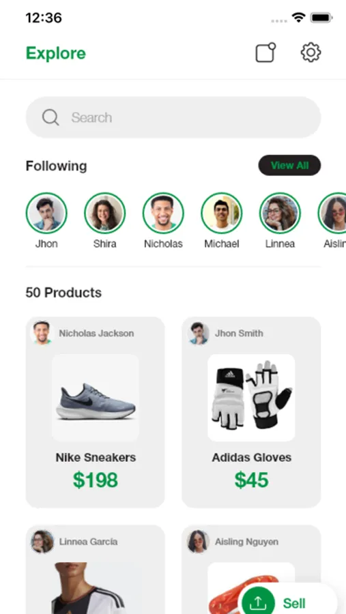Viewport: 346px width, 614px height.
Task: Click the View All button
Action: (x=289, y=165)
